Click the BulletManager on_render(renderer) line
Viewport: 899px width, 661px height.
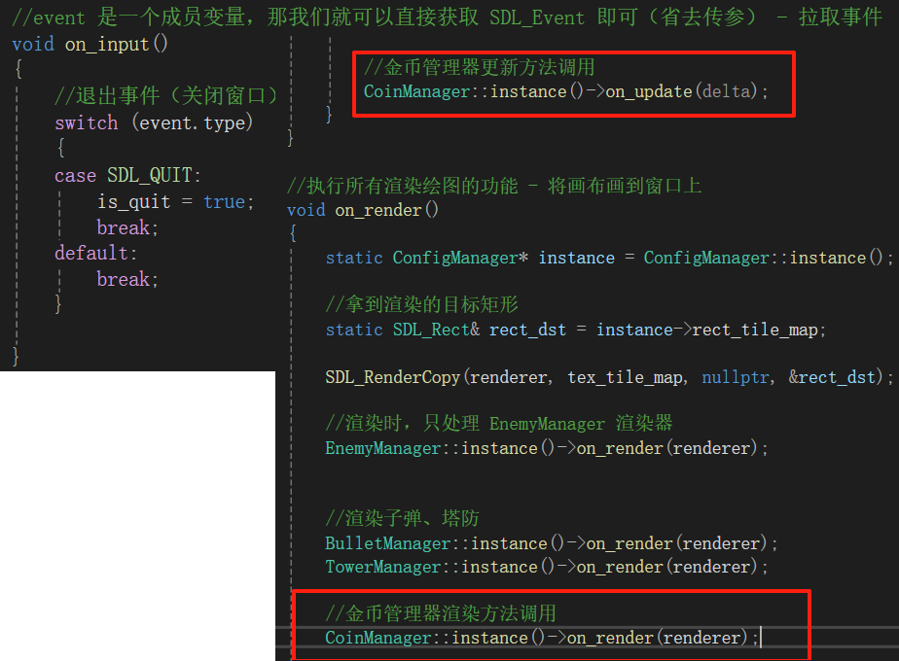[x=552, y=543]
